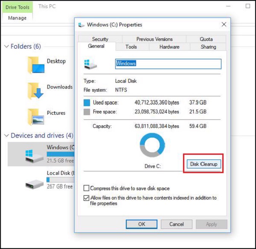256x249 pixels.
Task: Collapse the Folders (6) group
Action: click(x=6, y=46)
